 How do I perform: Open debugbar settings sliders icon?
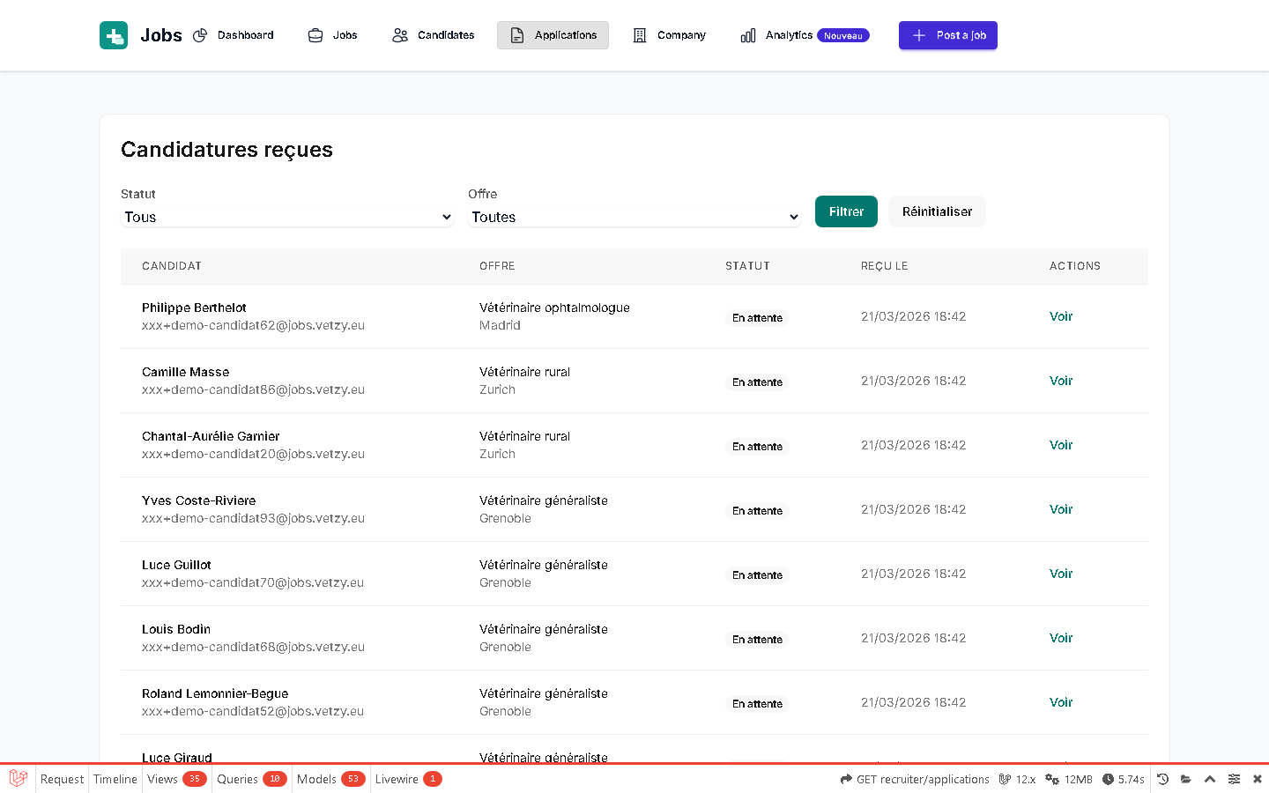point(1234,779)
